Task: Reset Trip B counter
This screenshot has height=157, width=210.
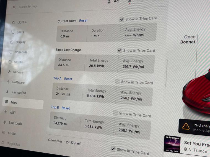Action: [x=66, y=108]
